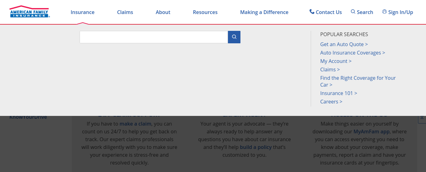This screenshot has height=172, width=426.
Task: Expand the Making a Difference menu
Action: (x=264, y=12)
